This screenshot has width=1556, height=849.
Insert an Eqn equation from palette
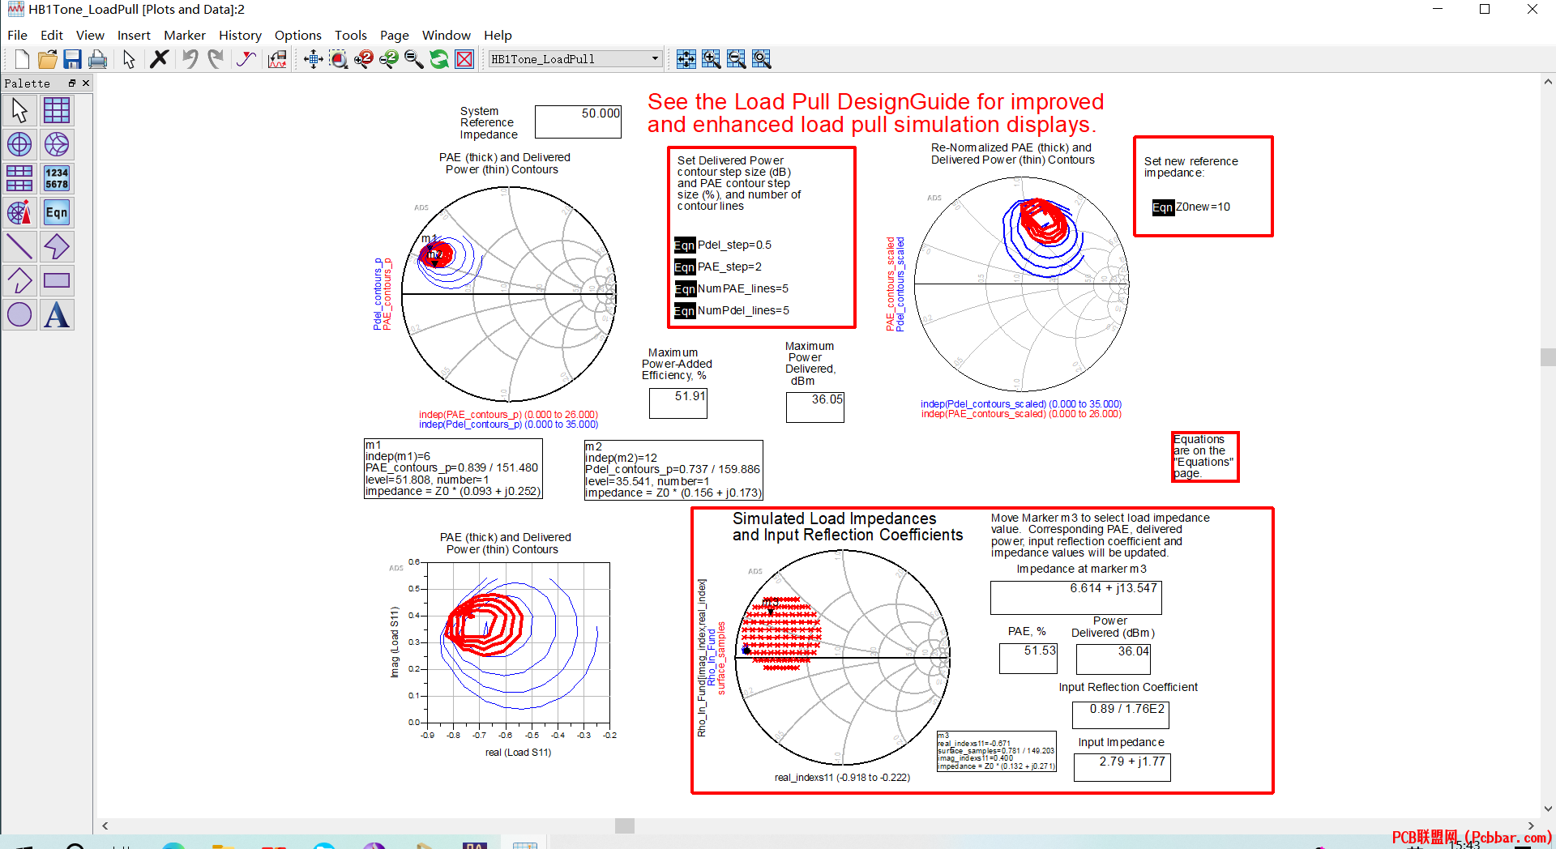coord(57,212)
